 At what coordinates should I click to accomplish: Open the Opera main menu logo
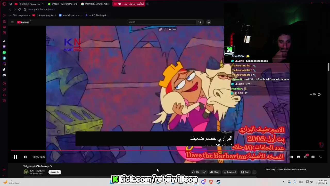pyautogui.click(x=4, y=4)
